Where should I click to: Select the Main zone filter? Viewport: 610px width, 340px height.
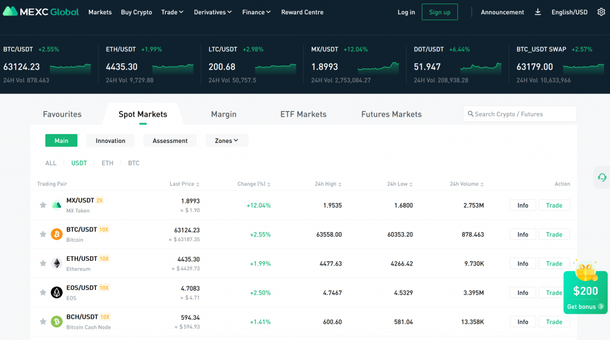tap(61, 141)
